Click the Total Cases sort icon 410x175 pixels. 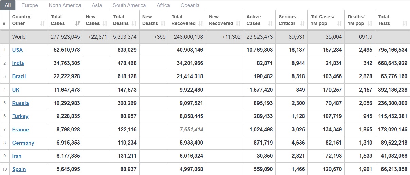78,23
